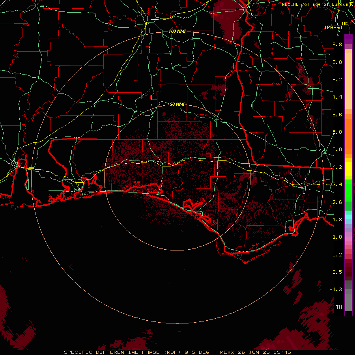This screenshot has width=355, height=355.
Task: Click the bright green segment of the color bar
Action: (348, 191)
